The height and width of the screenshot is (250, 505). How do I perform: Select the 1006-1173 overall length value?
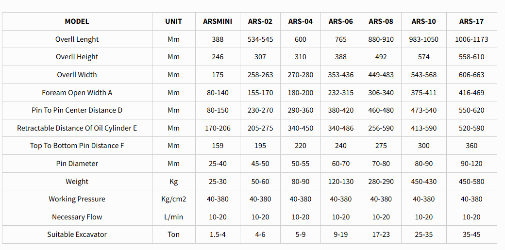coord(471,39)
